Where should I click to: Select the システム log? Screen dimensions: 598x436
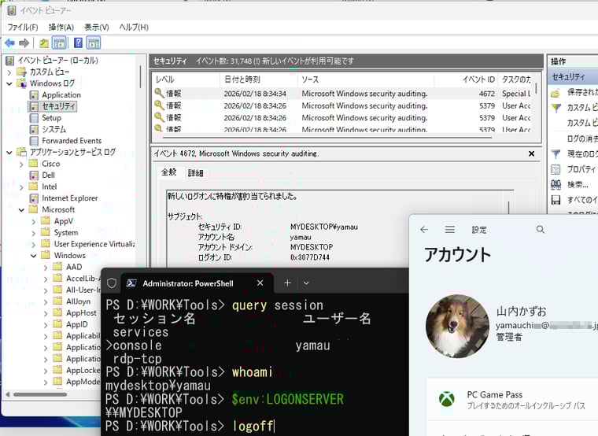(54, 129)
